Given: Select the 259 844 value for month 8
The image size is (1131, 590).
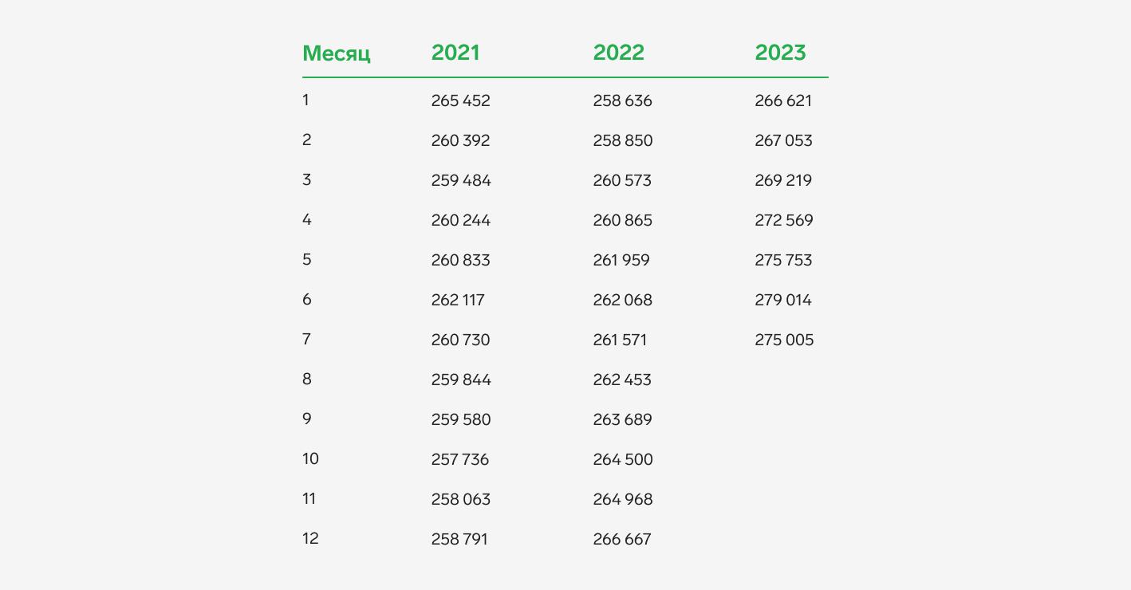Looking at the screenshot, I should 461,380.
